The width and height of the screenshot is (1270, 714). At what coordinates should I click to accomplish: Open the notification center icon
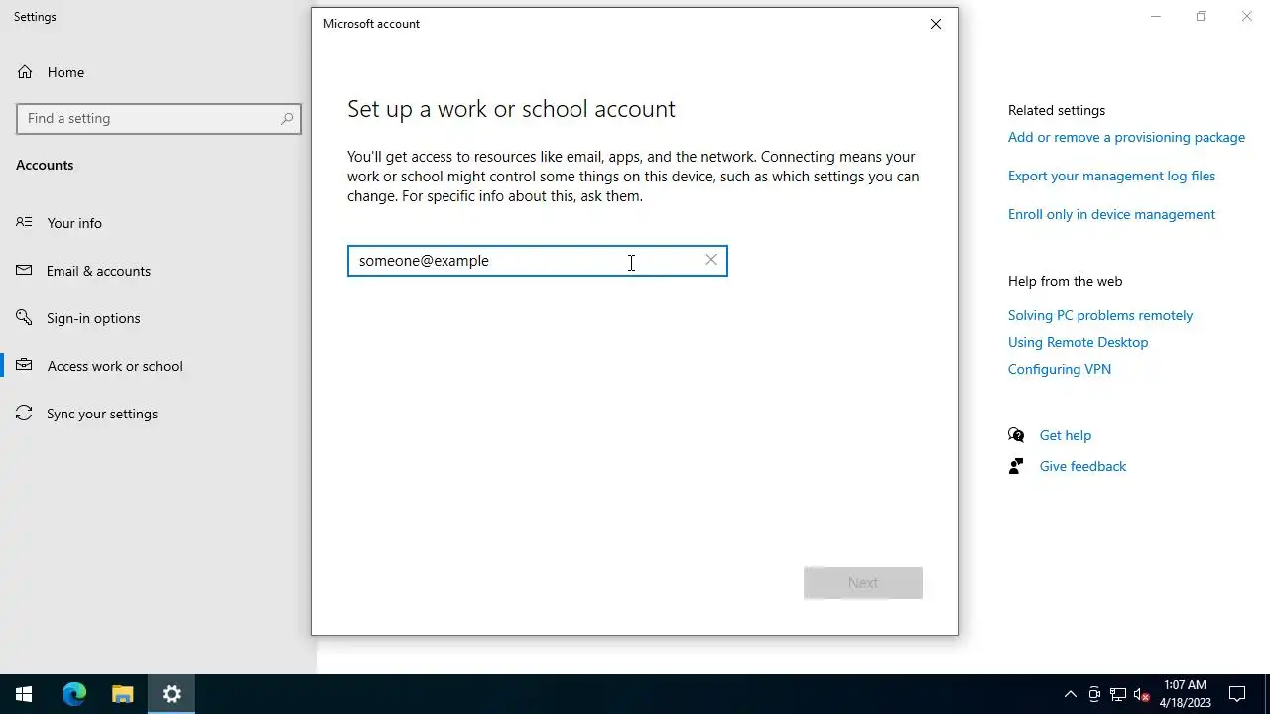[1237, 694]
